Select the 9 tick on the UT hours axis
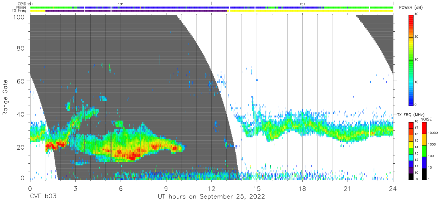The image size is (442, 204). point(166,189)
